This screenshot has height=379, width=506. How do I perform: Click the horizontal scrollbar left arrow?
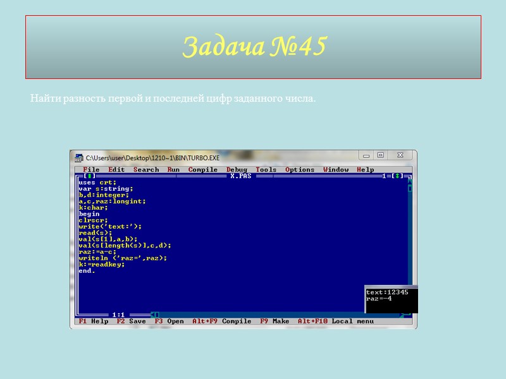pyautogui.click(x=153, y=315)
